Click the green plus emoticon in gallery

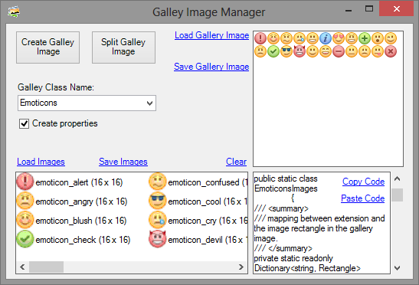click(365, 38)
